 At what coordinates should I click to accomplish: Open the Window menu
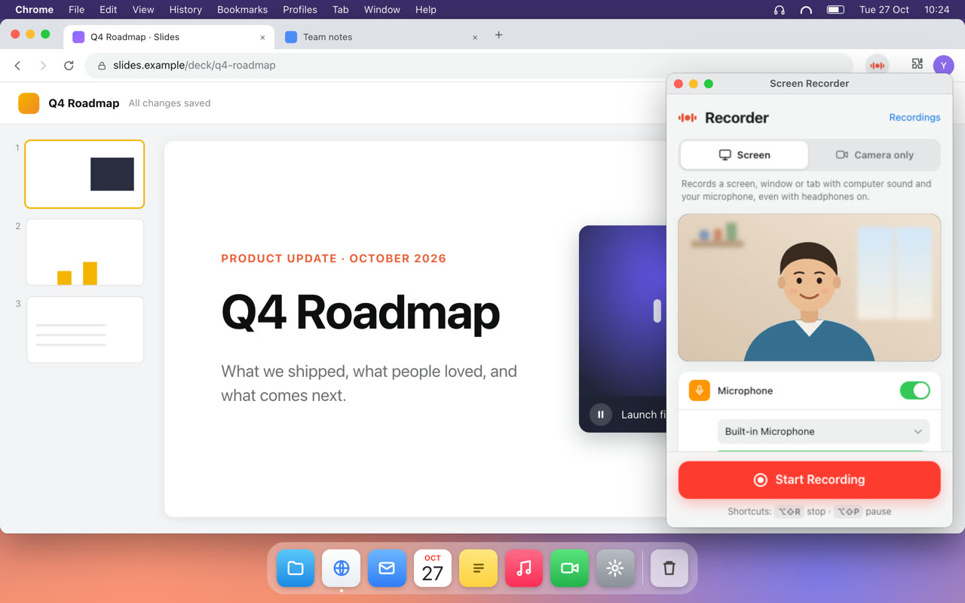click(382, 10)
